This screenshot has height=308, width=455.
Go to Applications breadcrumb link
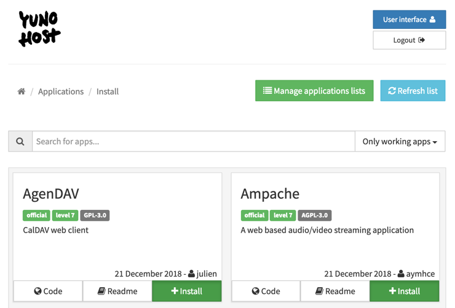(x=61, y=91)
